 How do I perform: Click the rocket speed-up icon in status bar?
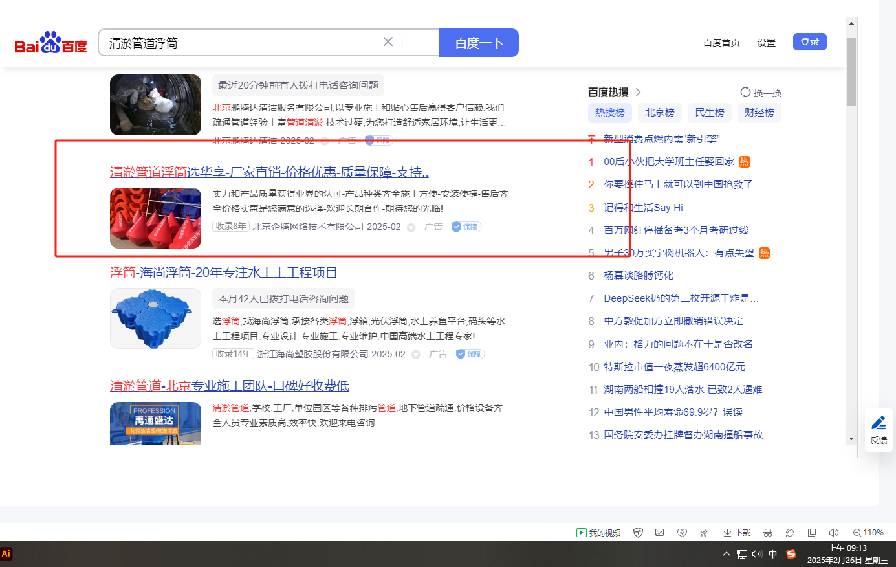click(704, 533)
